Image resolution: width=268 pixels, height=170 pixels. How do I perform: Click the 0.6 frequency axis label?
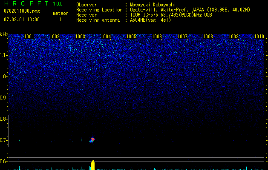[x=4, y=161]
